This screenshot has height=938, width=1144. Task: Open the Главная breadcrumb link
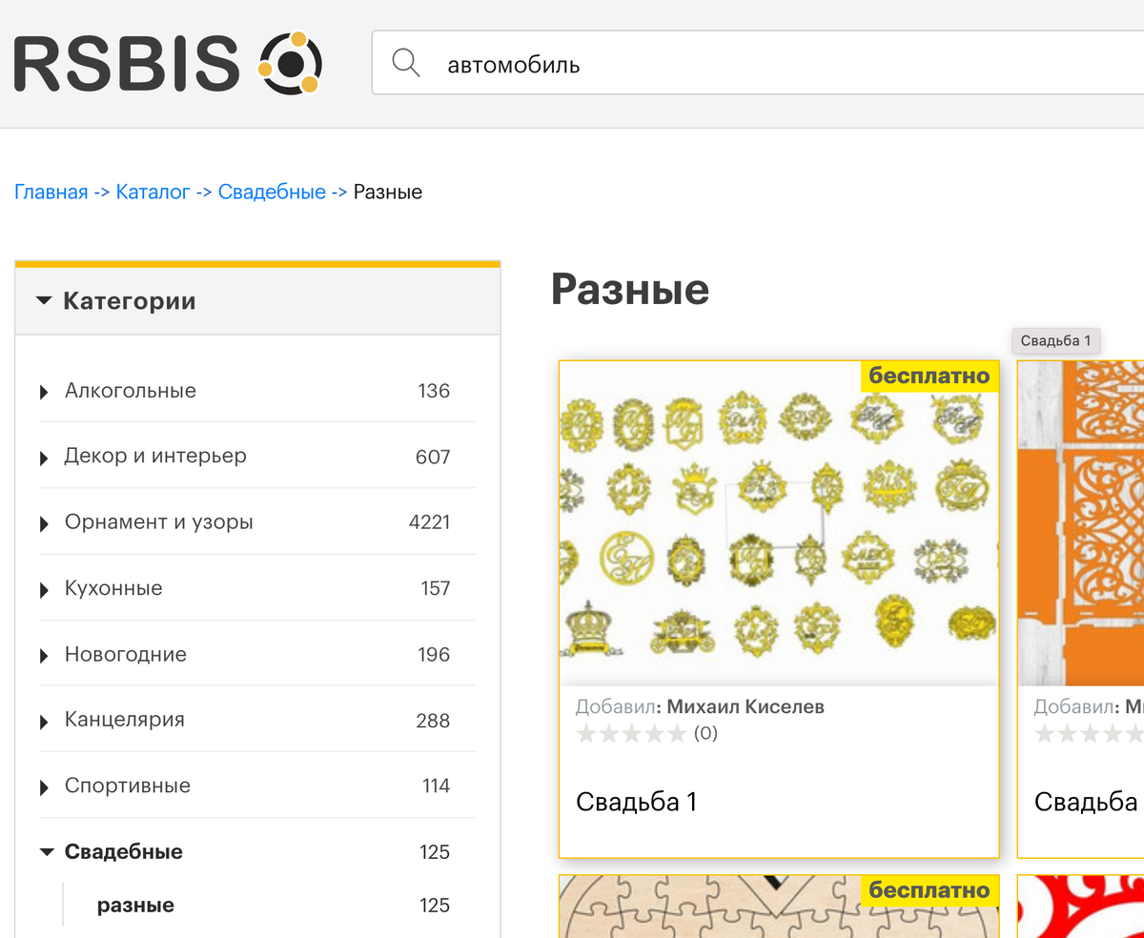point(51,192)
